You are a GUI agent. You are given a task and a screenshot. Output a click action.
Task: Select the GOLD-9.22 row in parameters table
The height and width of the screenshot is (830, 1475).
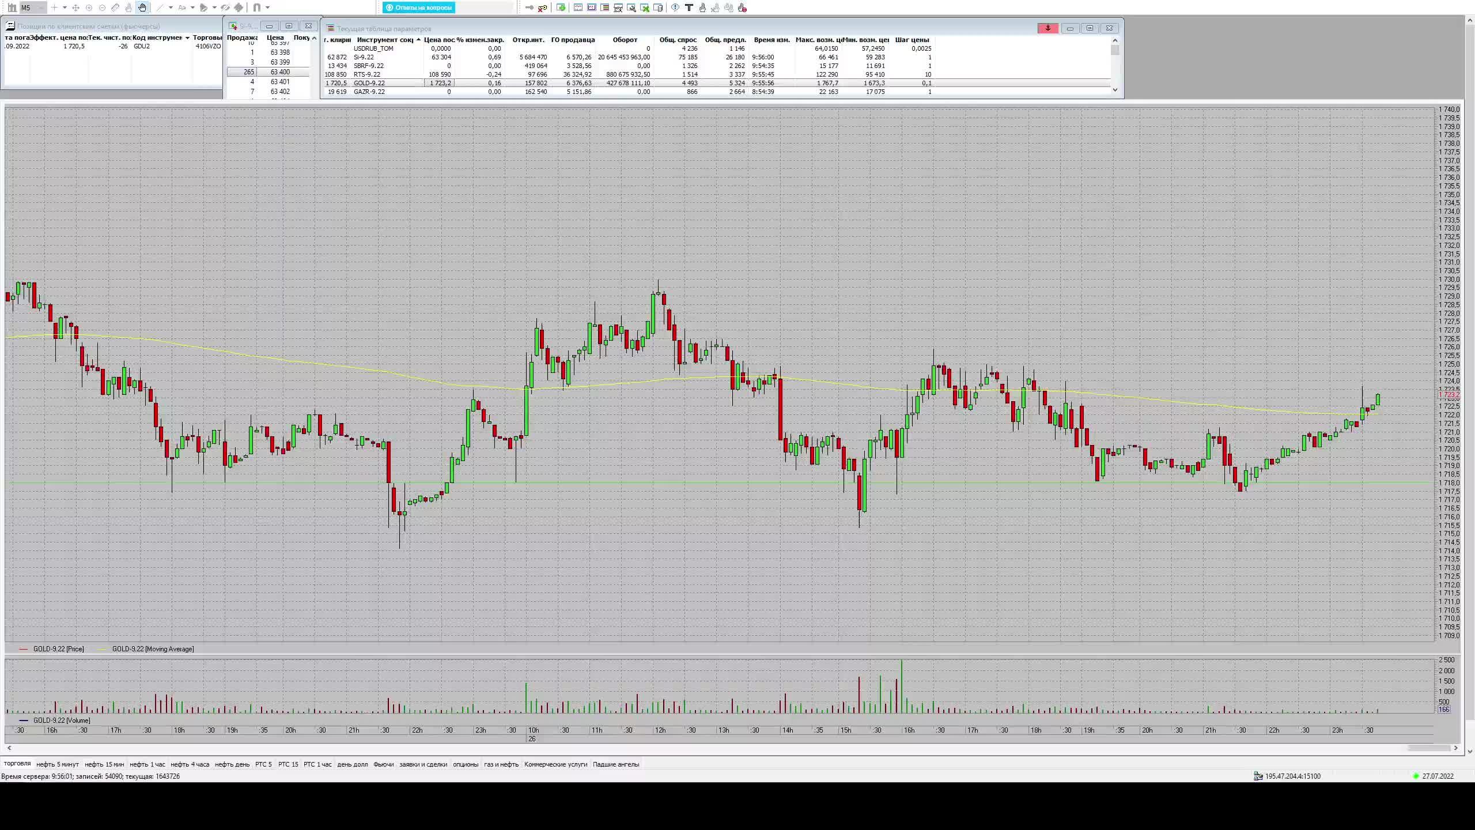tap(716, 83)
